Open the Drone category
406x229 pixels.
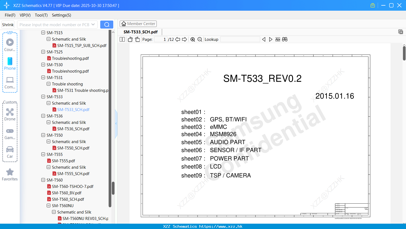pos(10,112)
